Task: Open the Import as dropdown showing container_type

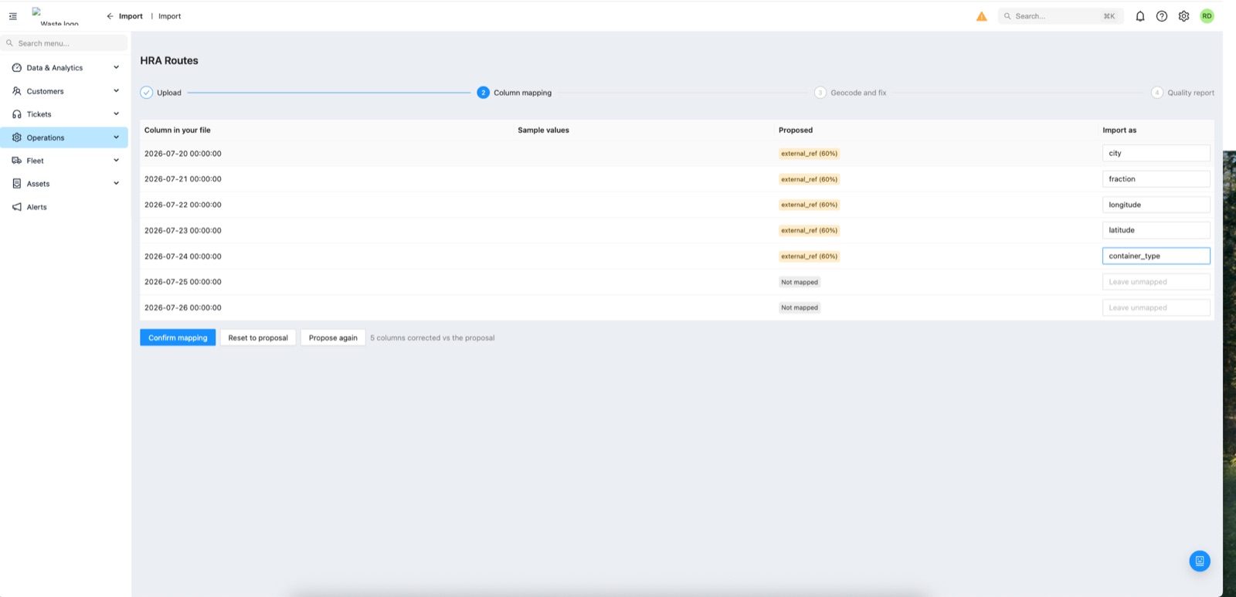Action: (1156, 256)
